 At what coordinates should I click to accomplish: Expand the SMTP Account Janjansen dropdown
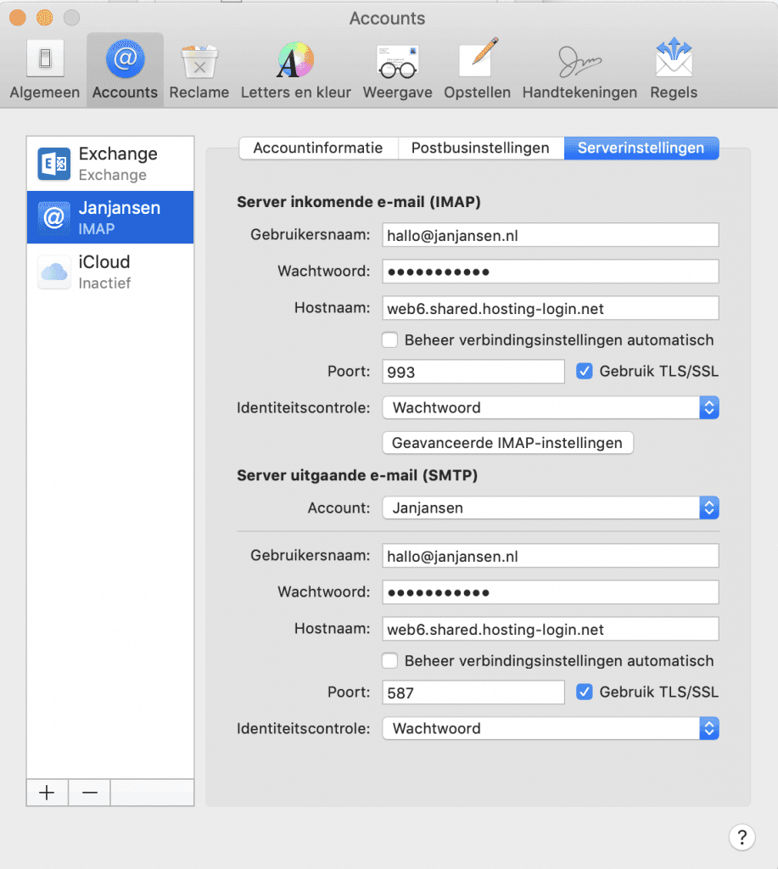pyautogui.click(x=550, y=508)
